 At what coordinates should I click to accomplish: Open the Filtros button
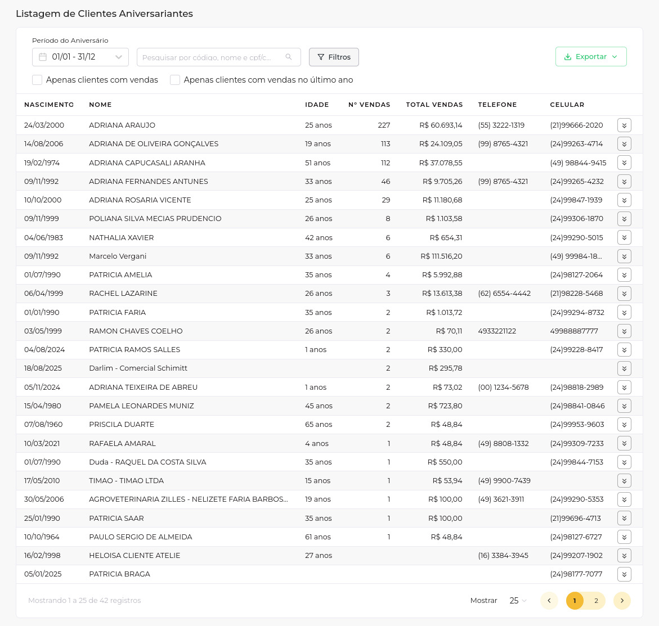tap(334, 57)
